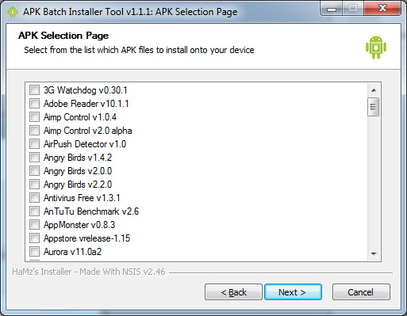Tick the Adobe Reader v10.1.1 box
407x316 pixels.
point(34,103)
